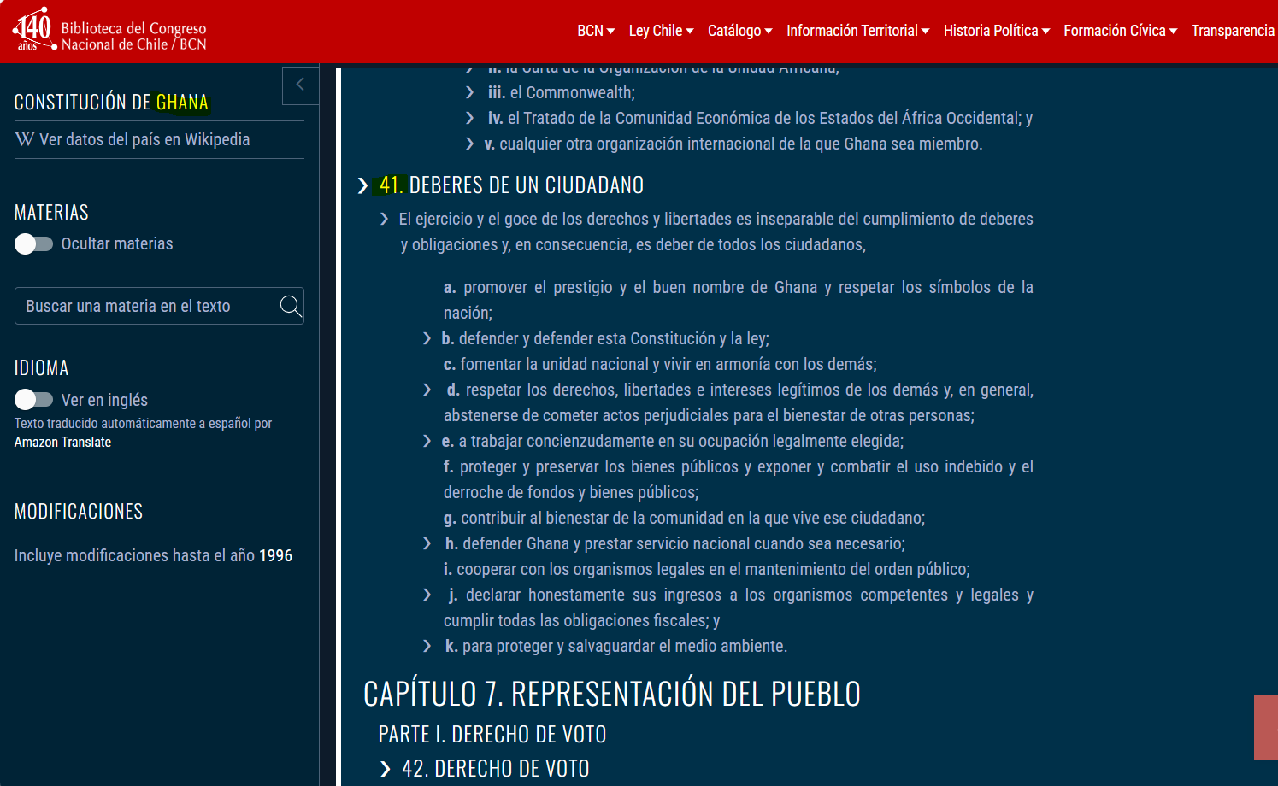Click the 42. DERECHO DE VOTO heading
Viewport: 1278px width, 786px height.
point(496,769)
